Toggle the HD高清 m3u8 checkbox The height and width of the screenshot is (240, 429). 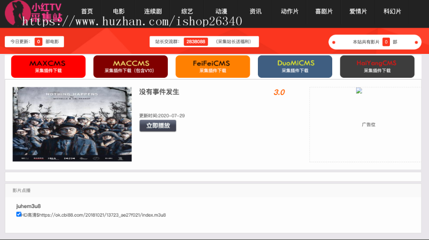point(19,214)
